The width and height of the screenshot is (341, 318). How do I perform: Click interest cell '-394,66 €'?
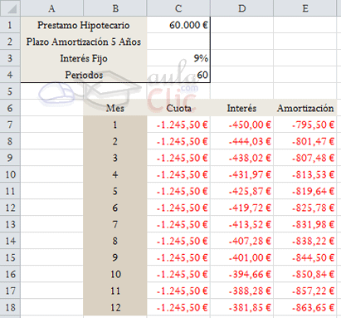click(x=241, y=274)
